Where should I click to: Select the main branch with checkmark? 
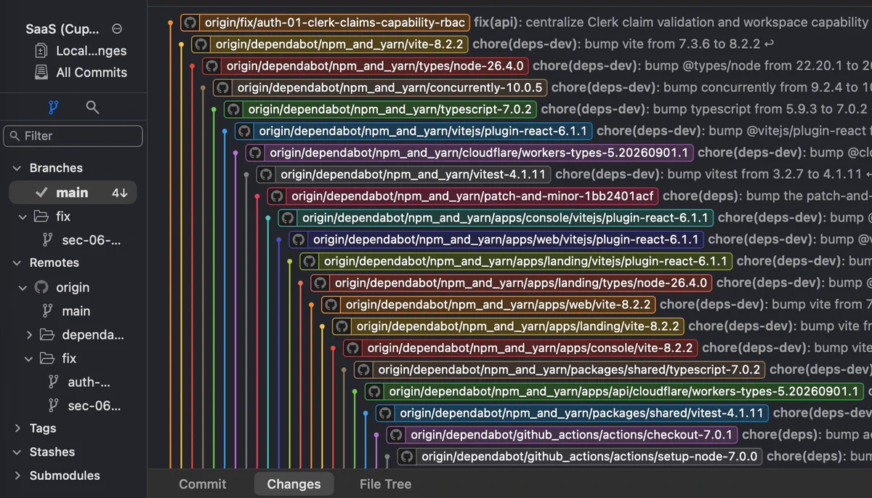click(73, 193)
